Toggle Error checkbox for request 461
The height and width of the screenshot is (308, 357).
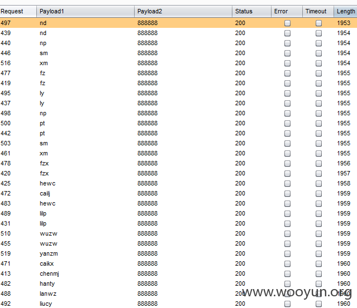point(287,153)
